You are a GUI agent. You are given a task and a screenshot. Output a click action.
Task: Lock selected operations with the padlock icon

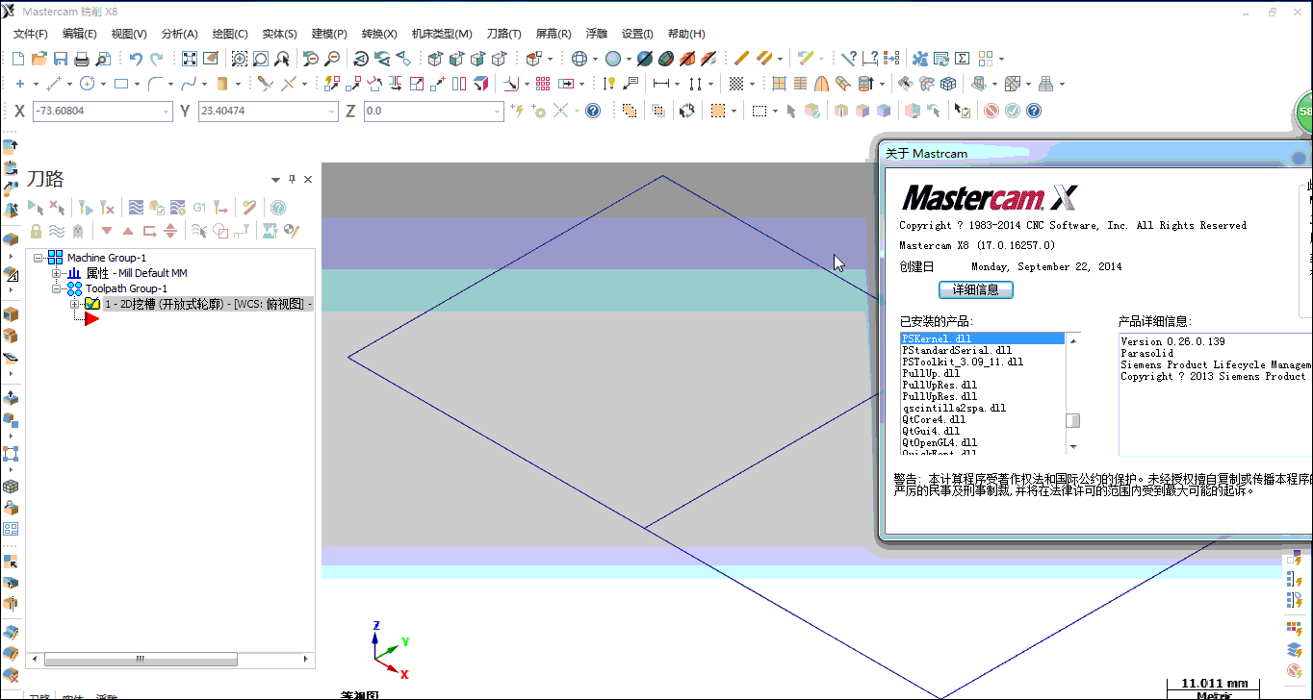pos(36,231)
